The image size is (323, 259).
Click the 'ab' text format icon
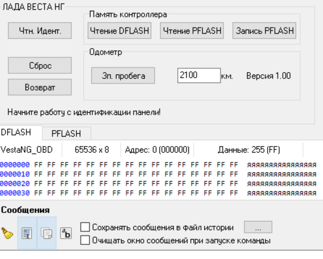coord(66,233)
